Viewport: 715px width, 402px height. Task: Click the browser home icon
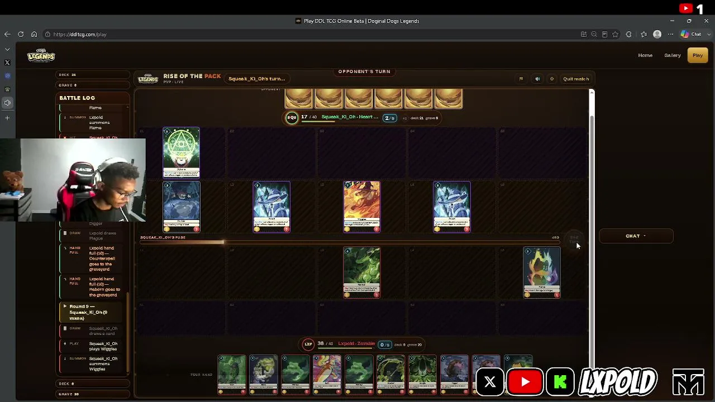point(34,35)
